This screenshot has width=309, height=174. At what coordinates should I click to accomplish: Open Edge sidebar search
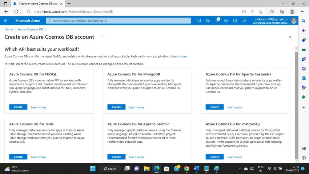(304, 21)
